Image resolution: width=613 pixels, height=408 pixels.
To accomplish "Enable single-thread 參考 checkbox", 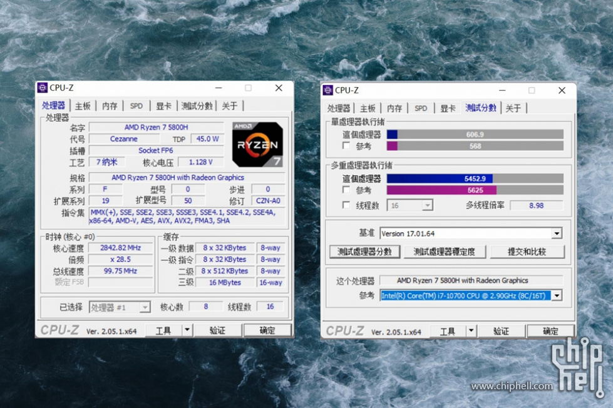I will [346, 146].
